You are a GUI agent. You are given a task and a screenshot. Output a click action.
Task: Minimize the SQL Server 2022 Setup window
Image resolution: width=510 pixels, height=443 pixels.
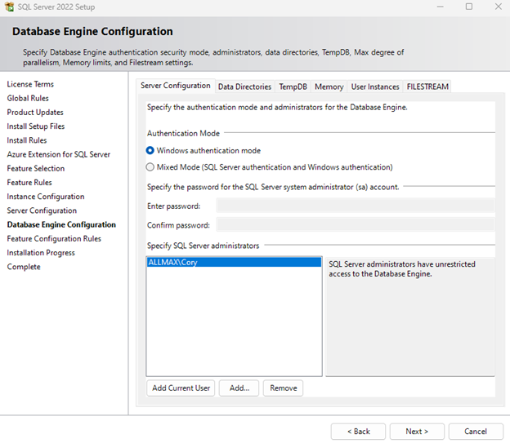[440, 7]
